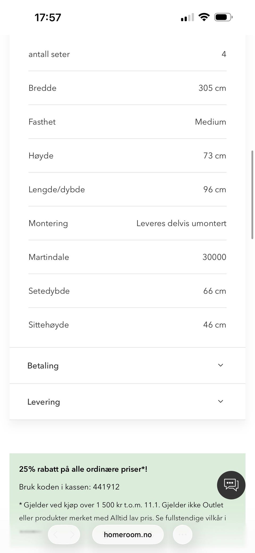255x553 pixels.
Task: Open the Betaling accordion heading
Action: click(43, 366)
